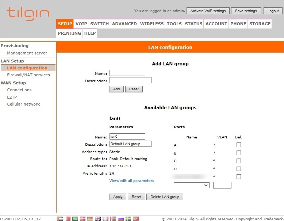View the STATUS tab
The width and height of the screenshot is (284, 221).
click(x=193, y=24)
